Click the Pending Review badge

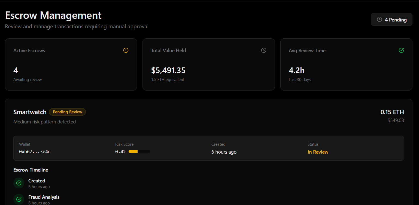[68, 112]
